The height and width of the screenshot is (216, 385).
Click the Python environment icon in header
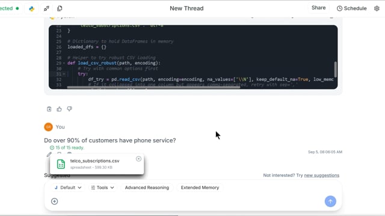(32, 8)
